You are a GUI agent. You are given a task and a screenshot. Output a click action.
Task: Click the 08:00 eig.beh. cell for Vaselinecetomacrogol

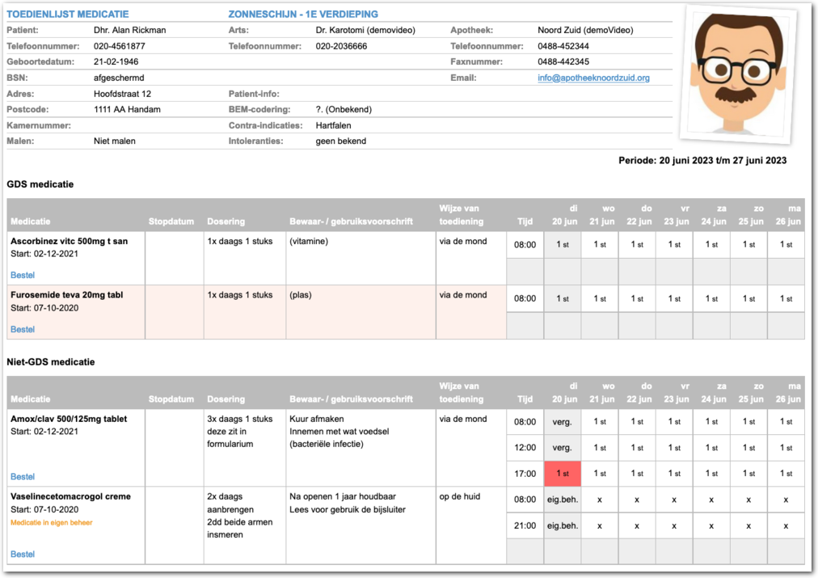click(563, 500)
